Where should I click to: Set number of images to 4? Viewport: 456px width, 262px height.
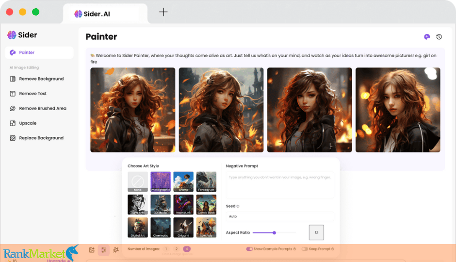[x=187, y=249]
